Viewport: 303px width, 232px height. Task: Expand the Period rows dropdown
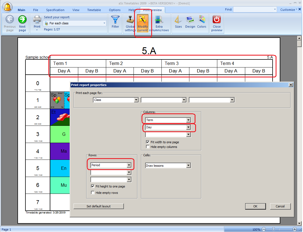[x=129, y=165]
